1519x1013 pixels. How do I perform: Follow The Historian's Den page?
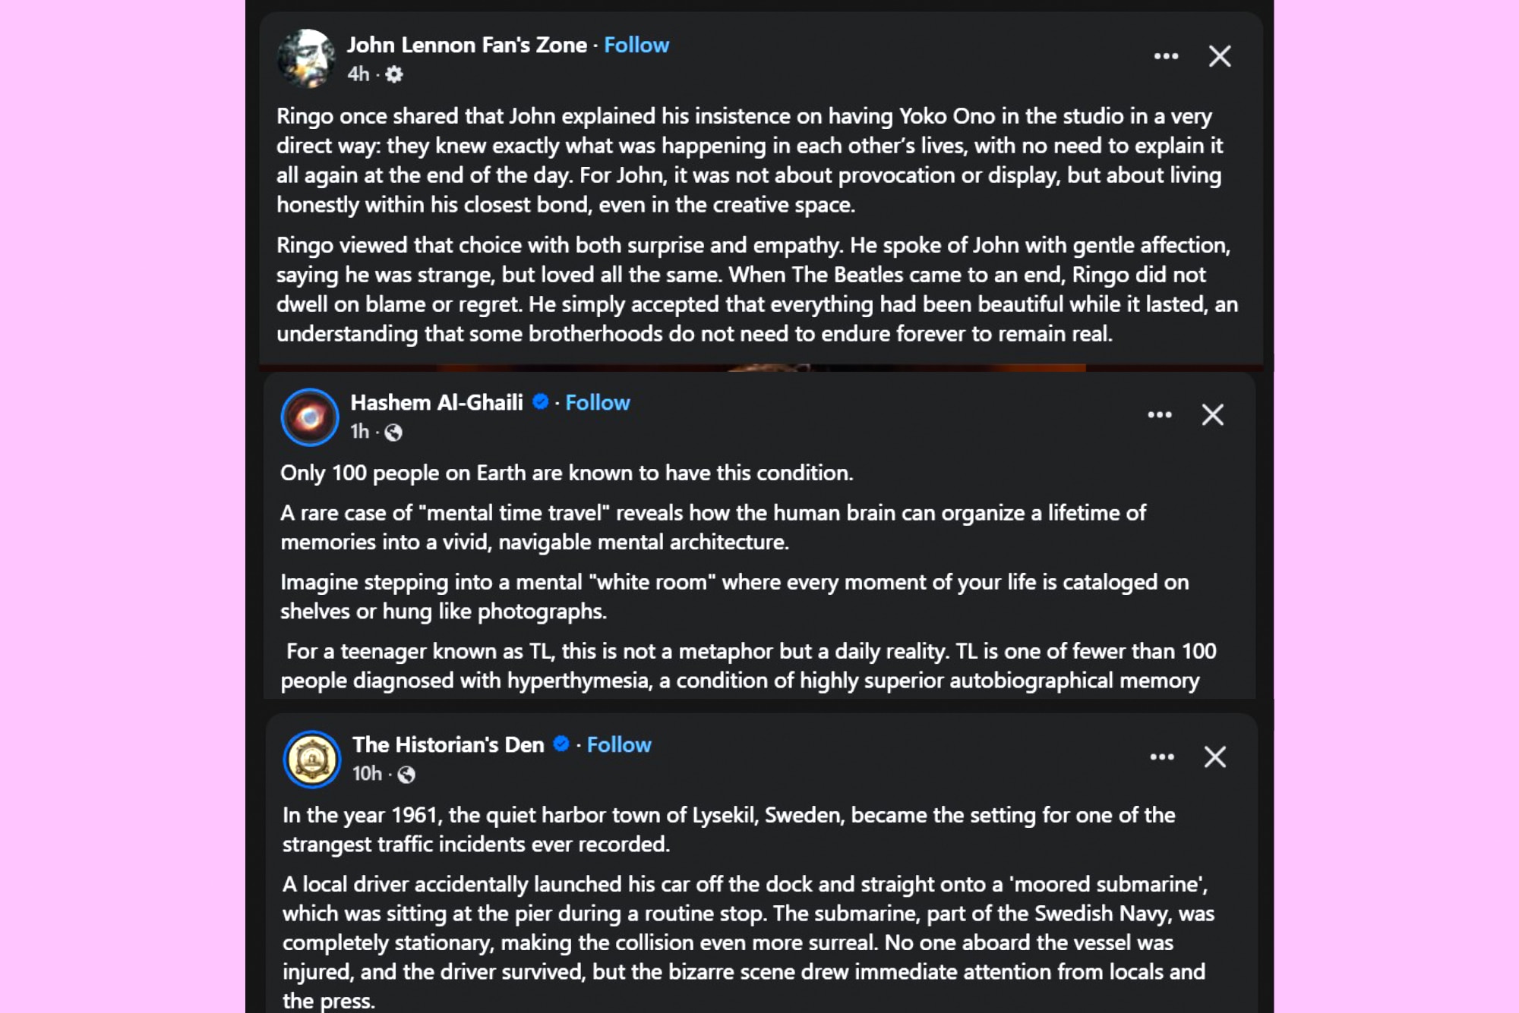click(x=619, y=745)
